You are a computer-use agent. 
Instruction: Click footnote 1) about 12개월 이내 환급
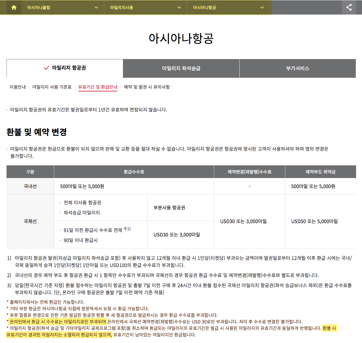[180, 261]
